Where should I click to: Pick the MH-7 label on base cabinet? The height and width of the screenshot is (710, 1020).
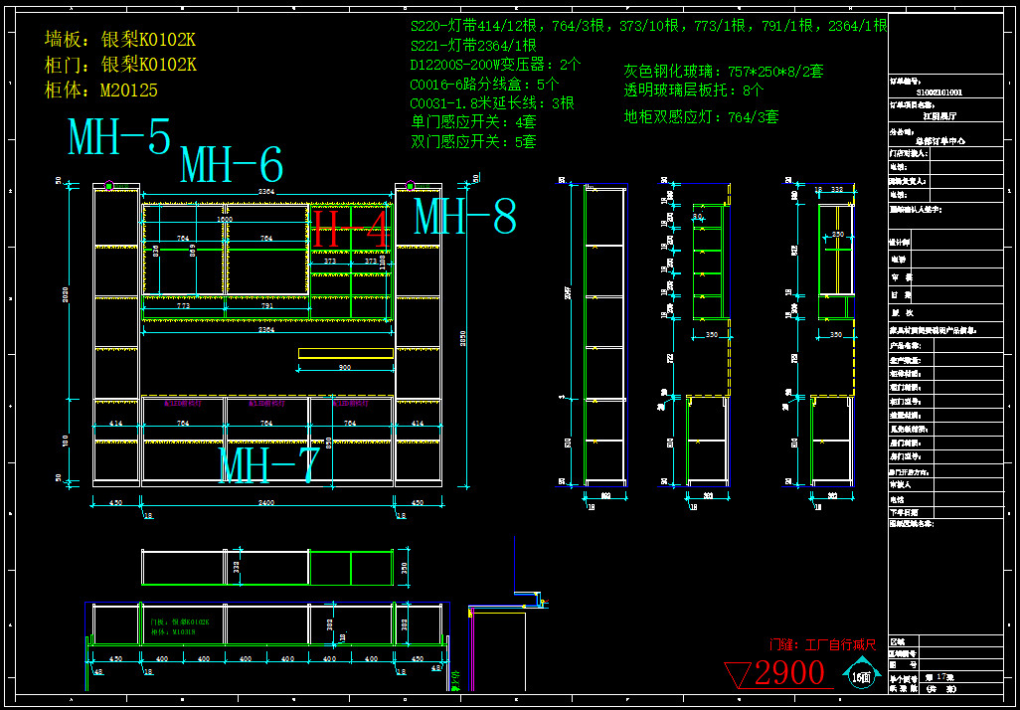pos(268,465)
